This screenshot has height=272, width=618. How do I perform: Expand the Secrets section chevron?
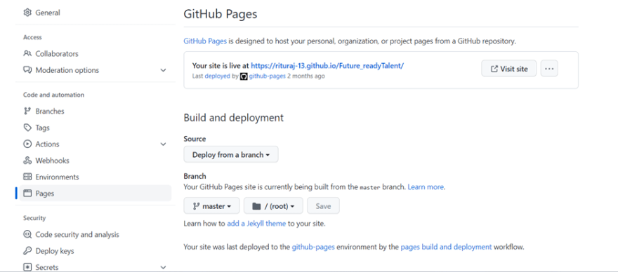pos(163,267)
